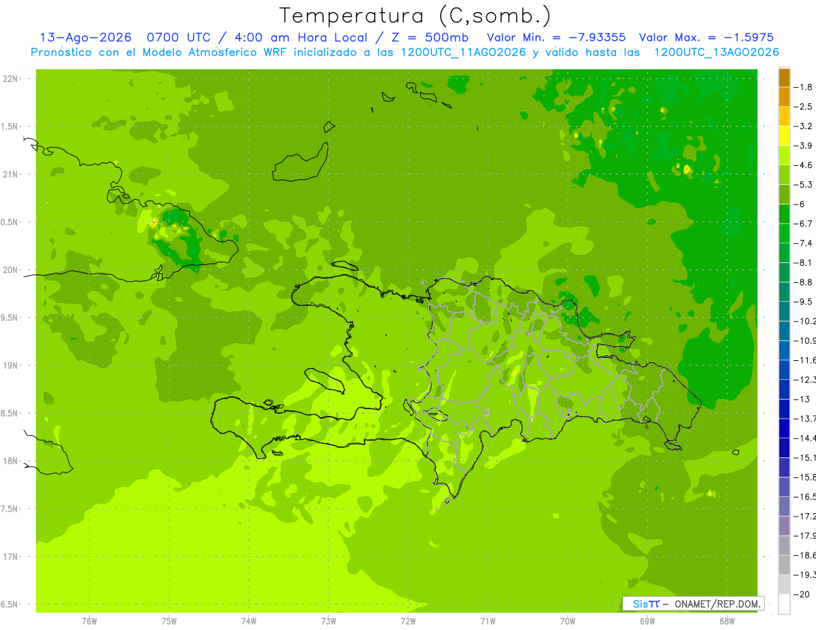Image resolution: width=816 pixels, height=630 pixels.
Task: Click the '75W' longitude label
Action: 169,620
